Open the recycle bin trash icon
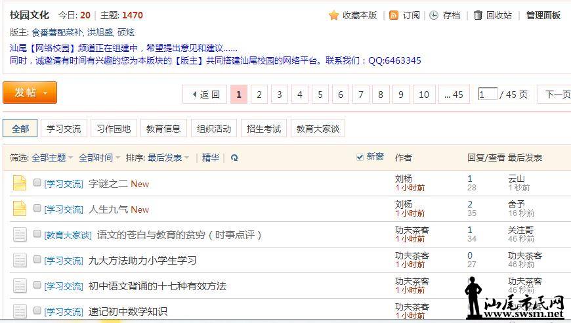This screenshot has height=323, width=571. (x=478, y=15)
